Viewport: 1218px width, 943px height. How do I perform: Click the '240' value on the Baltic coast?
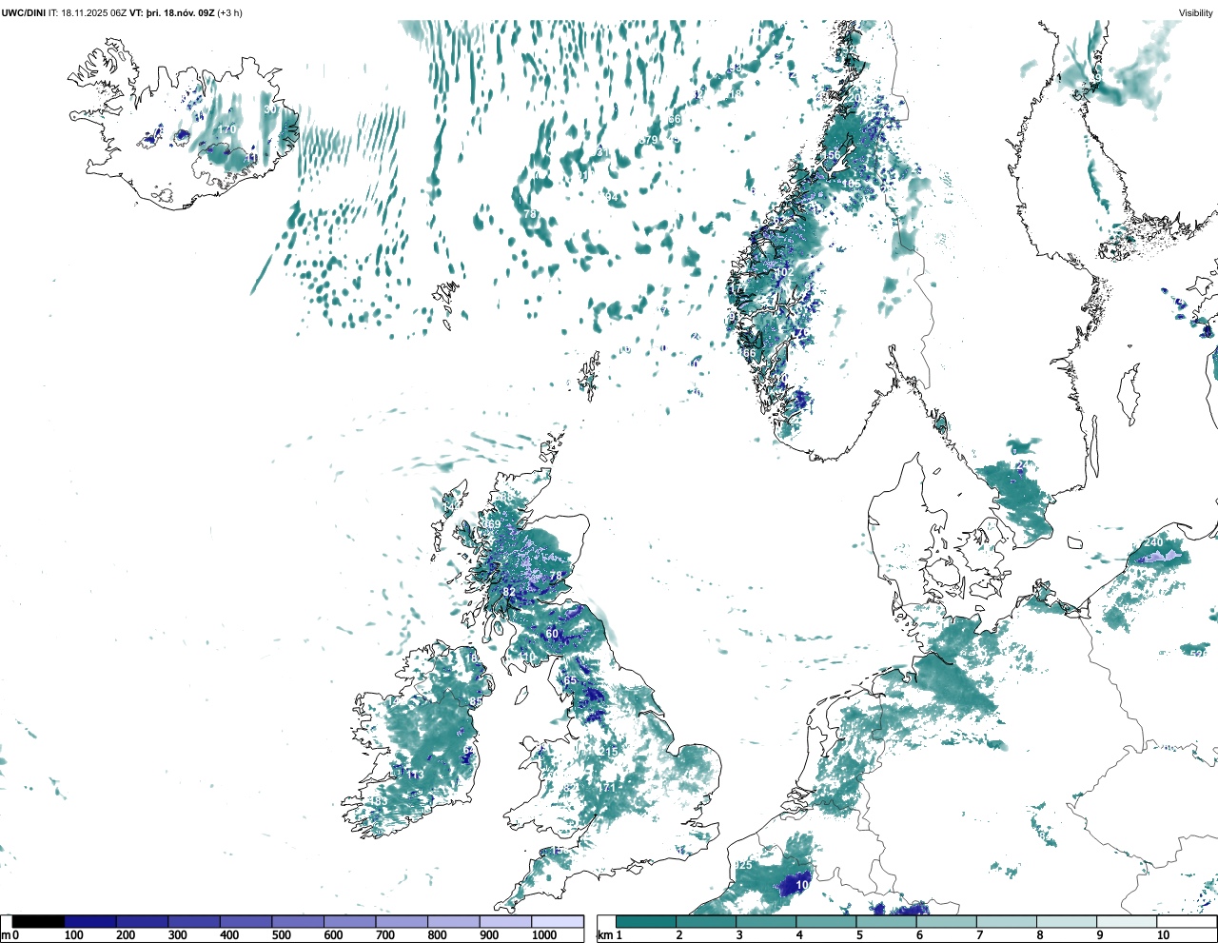[x=1153, y=542]
